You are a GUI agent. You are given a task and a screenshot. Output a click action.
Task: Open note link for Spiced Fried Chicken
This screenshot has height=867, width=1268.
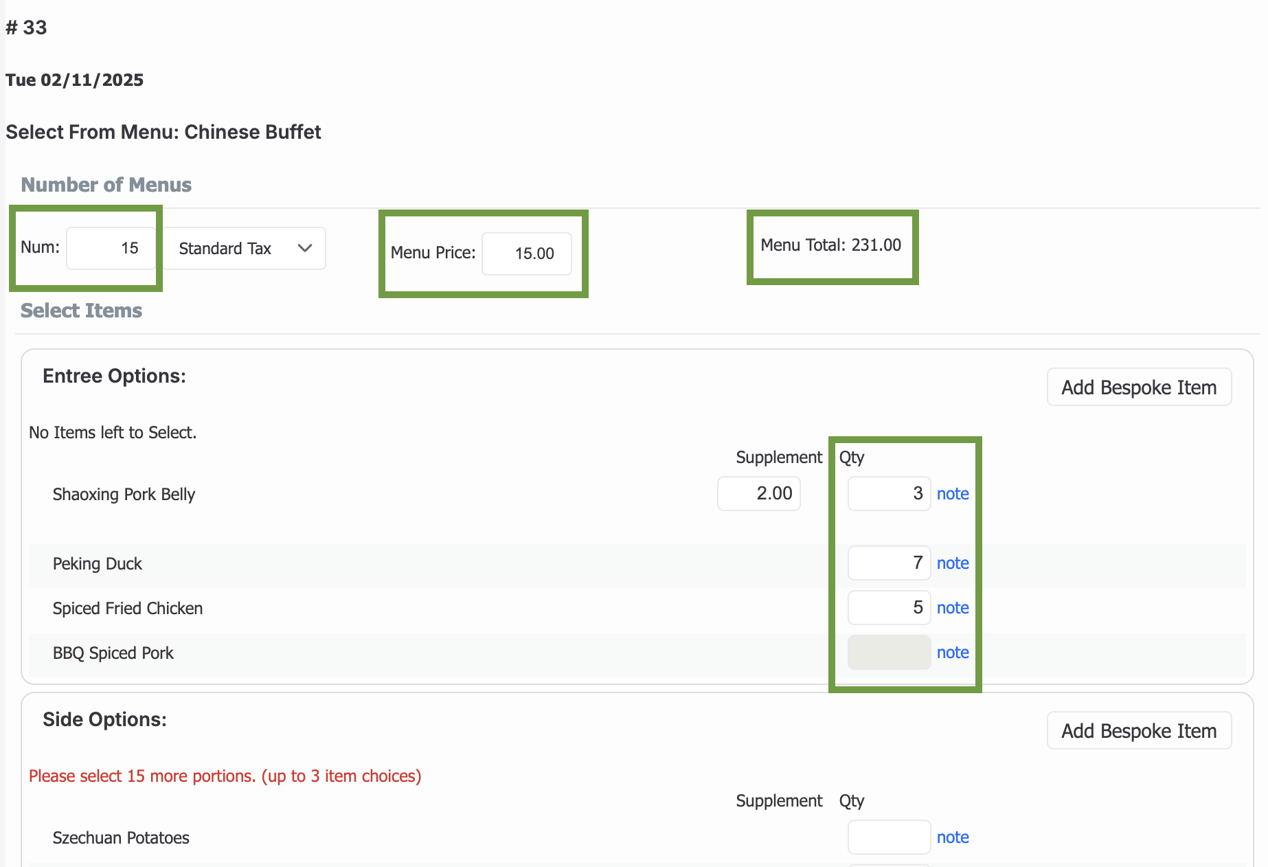(x=952, y=608)
